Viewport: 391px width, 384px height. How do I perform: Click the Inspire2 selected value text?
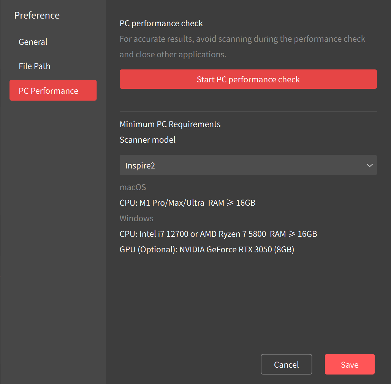140,165
